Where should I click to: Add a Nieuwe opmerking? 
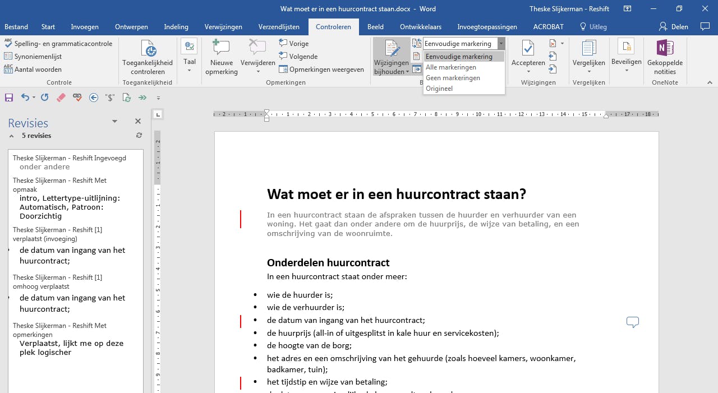[x=221, y=58]
